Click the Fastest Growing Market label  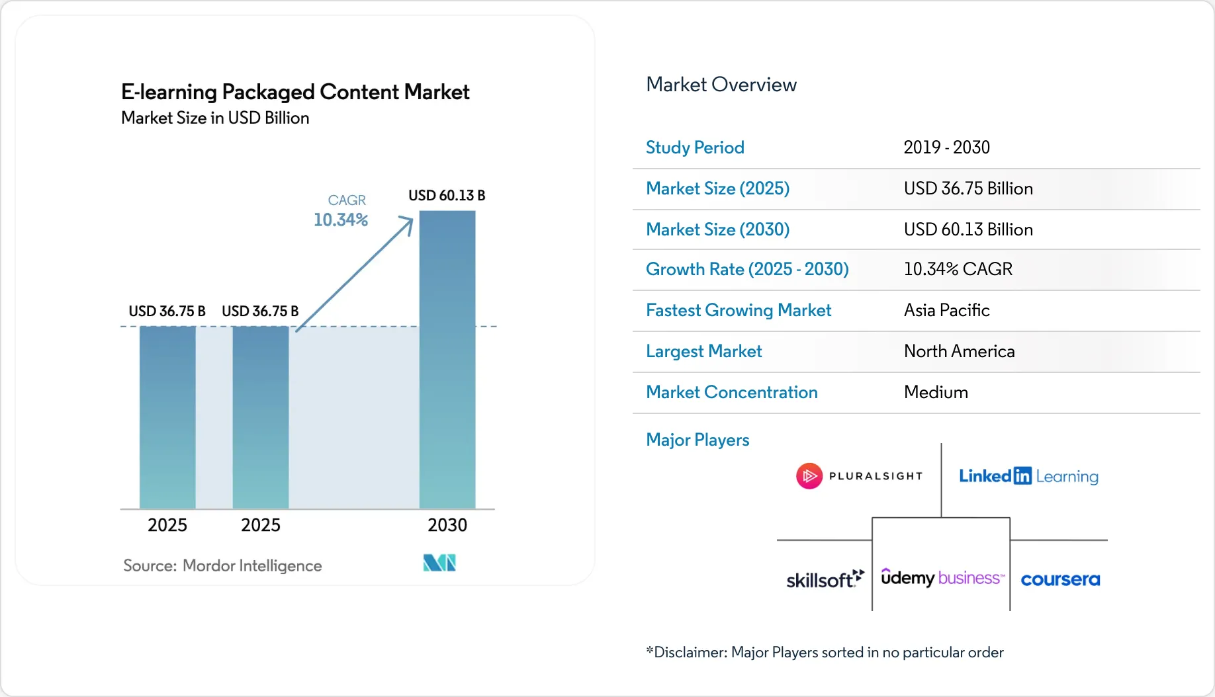pyautogui.click(x=739, y=310)
